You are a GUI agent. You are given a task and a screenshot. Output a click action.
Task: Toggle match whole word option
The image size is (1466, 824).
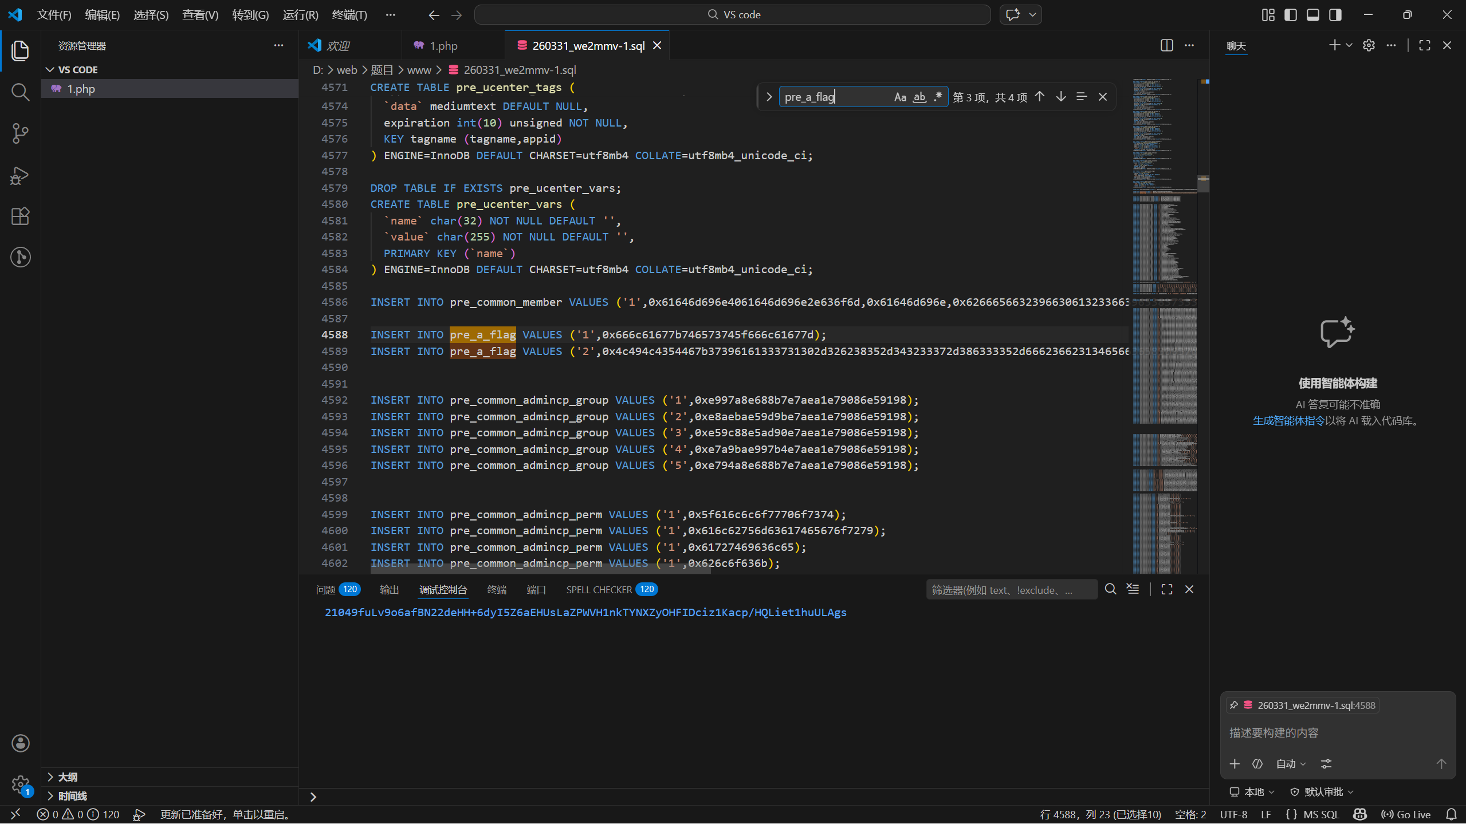pyautogui.click(x=919, y=97)
